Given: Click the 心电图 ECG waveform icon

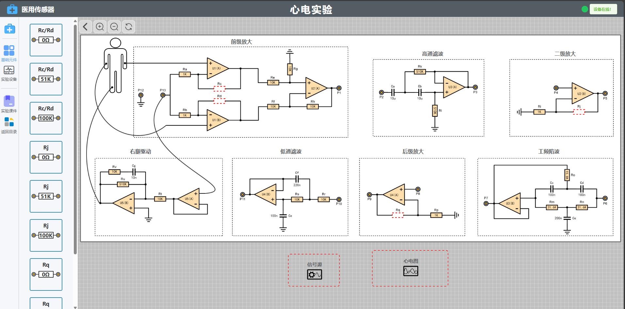Looking at the screenshot, I should point(410,271).
